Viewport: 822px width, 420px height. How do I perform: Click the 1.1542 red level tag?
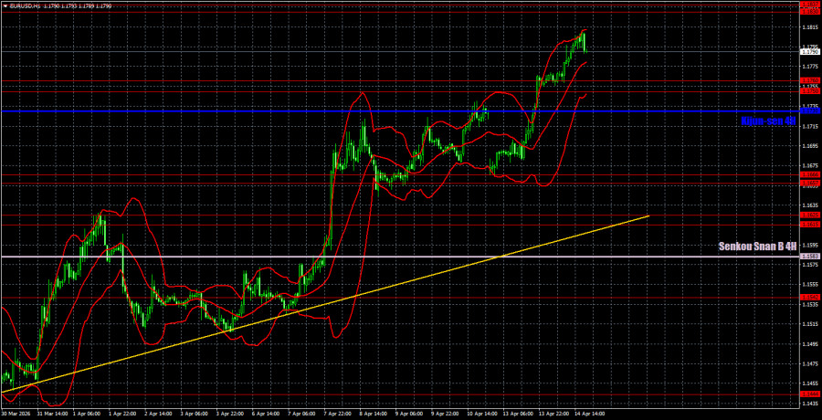tap(810, 298)
